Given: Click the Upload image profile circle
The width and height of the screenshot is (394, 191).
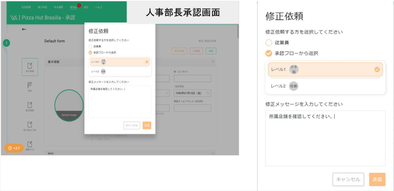Looking at the screenshot, I should 69,105.
